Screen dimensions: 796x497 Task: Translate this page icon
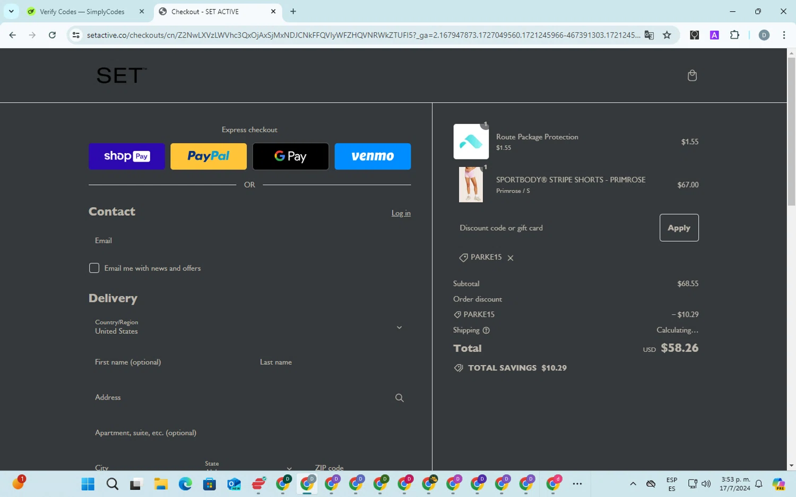(x=649, y=35)
